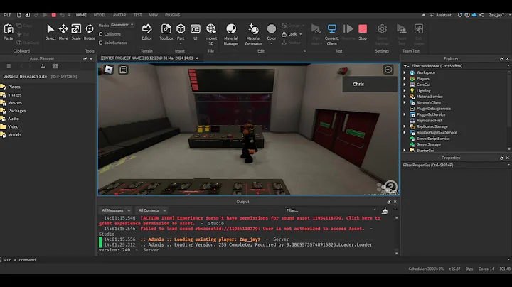
Task: Stop the test session
Action: (363, 32)
